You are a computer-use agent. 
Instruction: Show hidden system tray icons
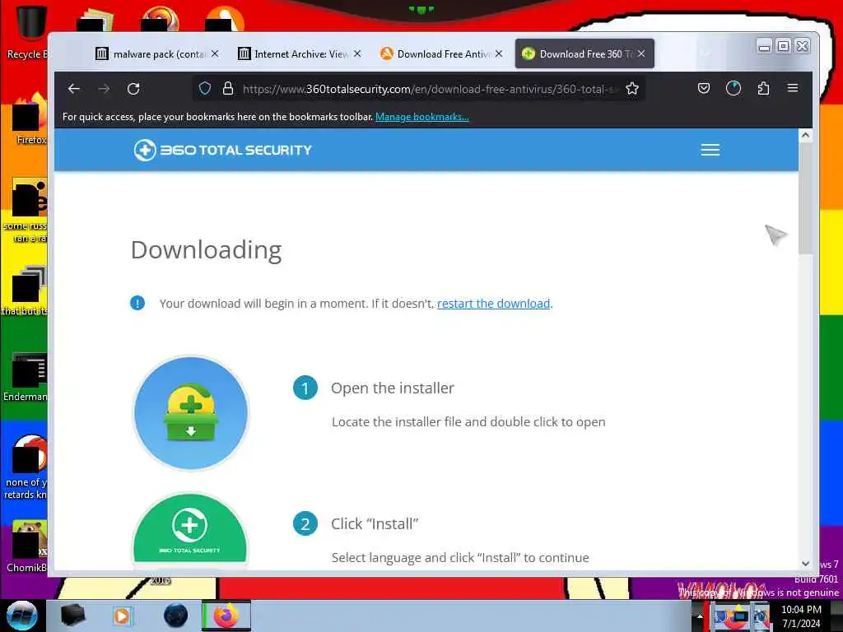click(699, 616)
